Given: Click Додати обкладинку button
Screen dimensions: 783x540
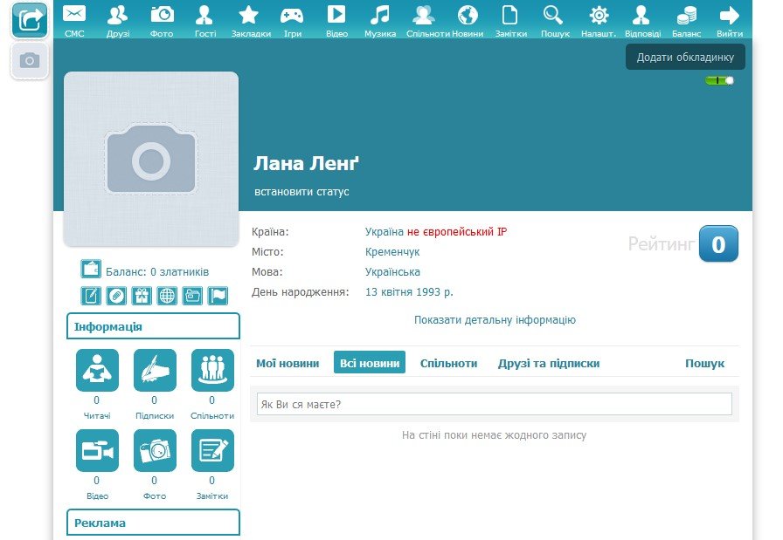Looking at the screenshot, I should pos(685,57).
